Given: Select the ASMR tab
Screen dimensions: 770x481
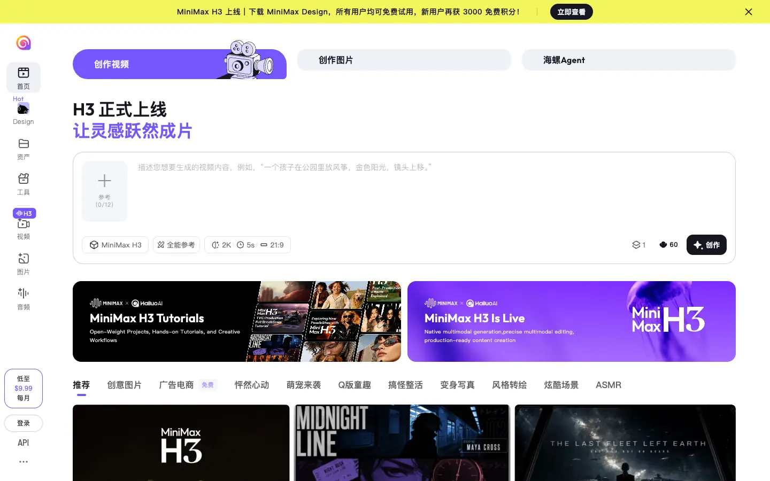Looking at the screenshot, I should click(609, 385).
